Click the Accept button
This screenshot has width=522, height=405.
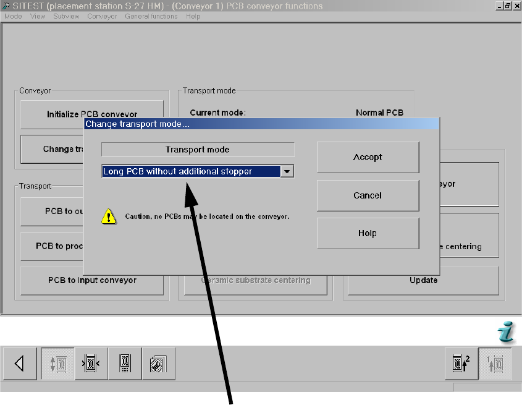click(368, 157)
